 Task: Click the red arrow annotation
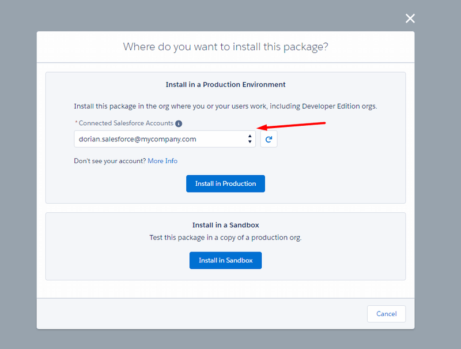pos(294,126)
